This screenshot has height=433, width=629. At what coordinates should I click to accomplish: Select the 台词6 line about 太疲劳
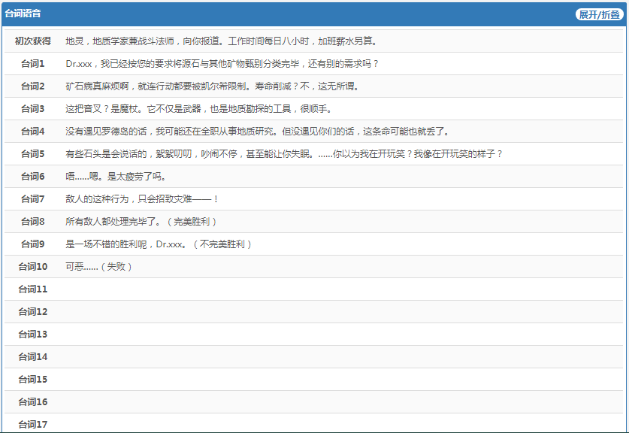(116, 177)
